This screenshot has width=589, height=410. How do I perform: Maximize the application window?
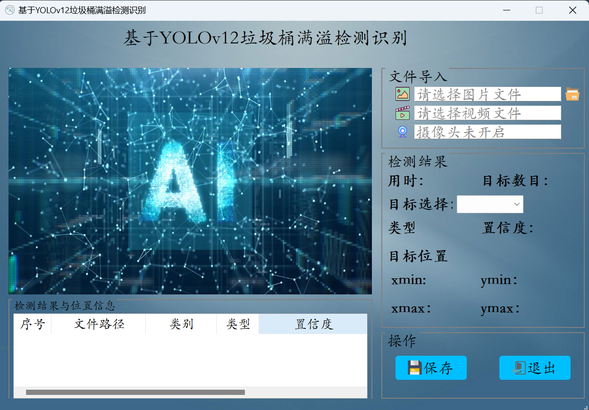point(539,10)
